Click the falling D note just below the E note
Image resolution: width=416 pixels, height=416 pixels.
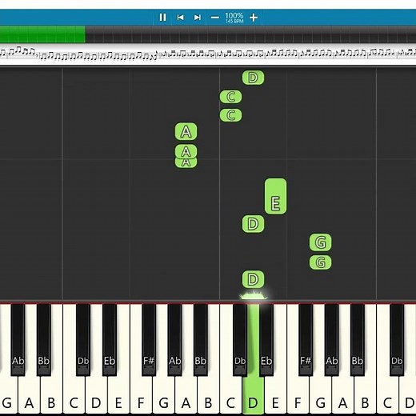253,224
